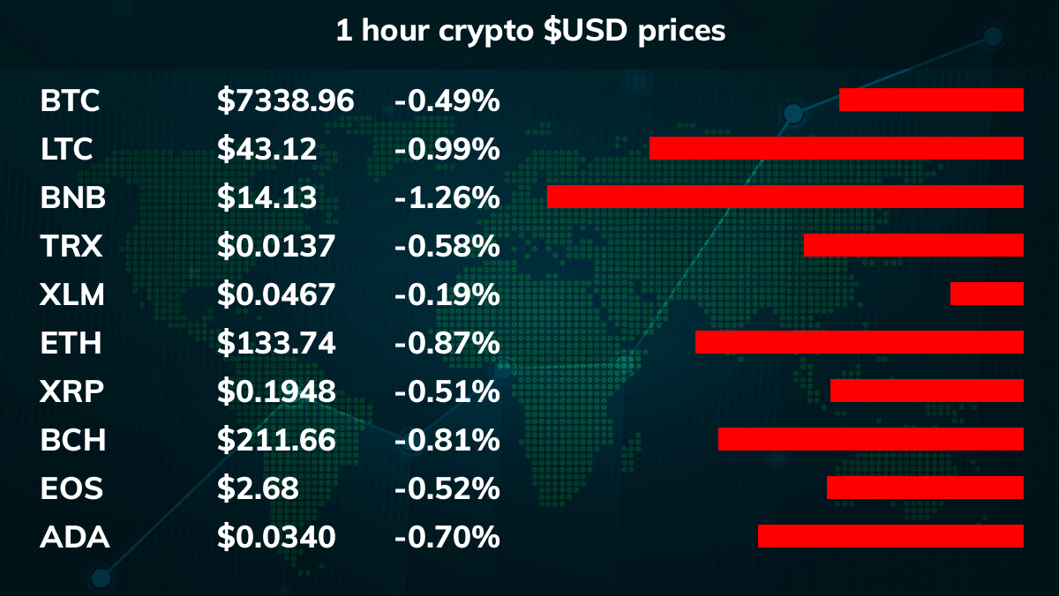Select the BTC price $7338.96
Screen dimensions: 1059x596
pyautogui.click(x=286, y=101)
